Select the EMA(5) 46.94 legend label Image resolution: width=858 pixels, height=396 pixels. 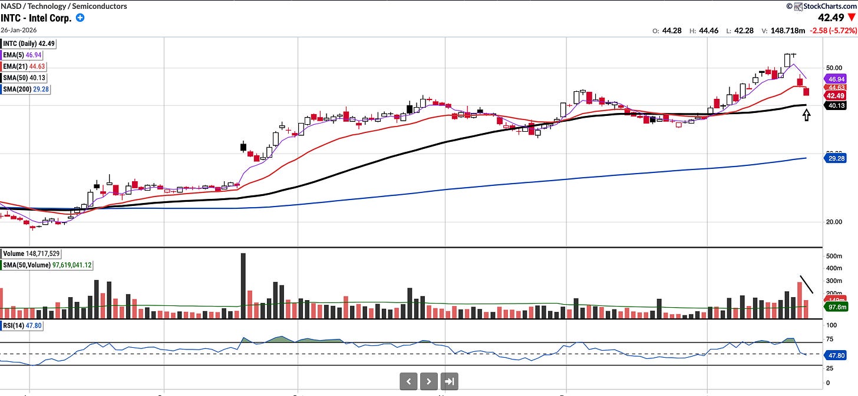point(23,54)
